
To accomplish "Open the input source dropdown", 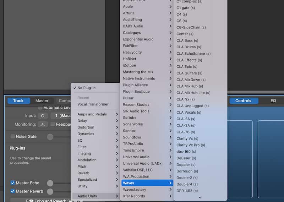I will point(61,116).
